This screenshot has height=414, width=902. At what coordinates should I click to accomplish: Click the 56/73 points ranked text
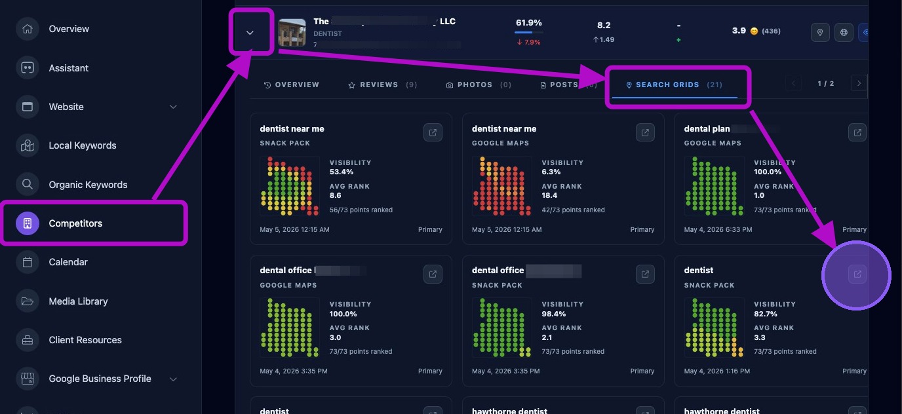[x=361, y=210]
